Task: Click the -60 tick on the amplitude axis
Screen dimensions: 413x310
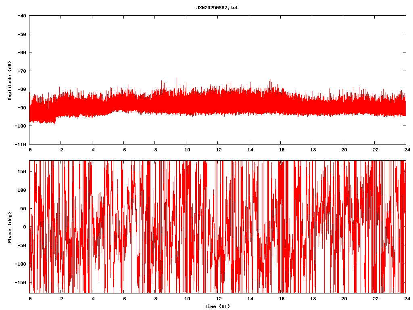Action: pyautogui.click(x=22, y=52)
